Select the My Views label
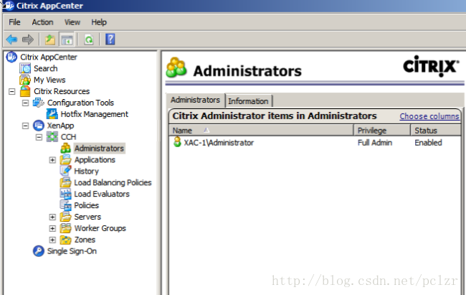466x295 pixels. pos(49,80)
